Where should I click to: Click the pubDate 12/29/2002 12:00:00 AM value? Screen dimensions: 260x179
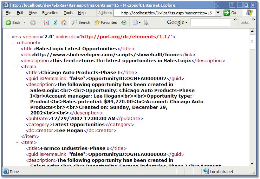[x=83, y=119]
